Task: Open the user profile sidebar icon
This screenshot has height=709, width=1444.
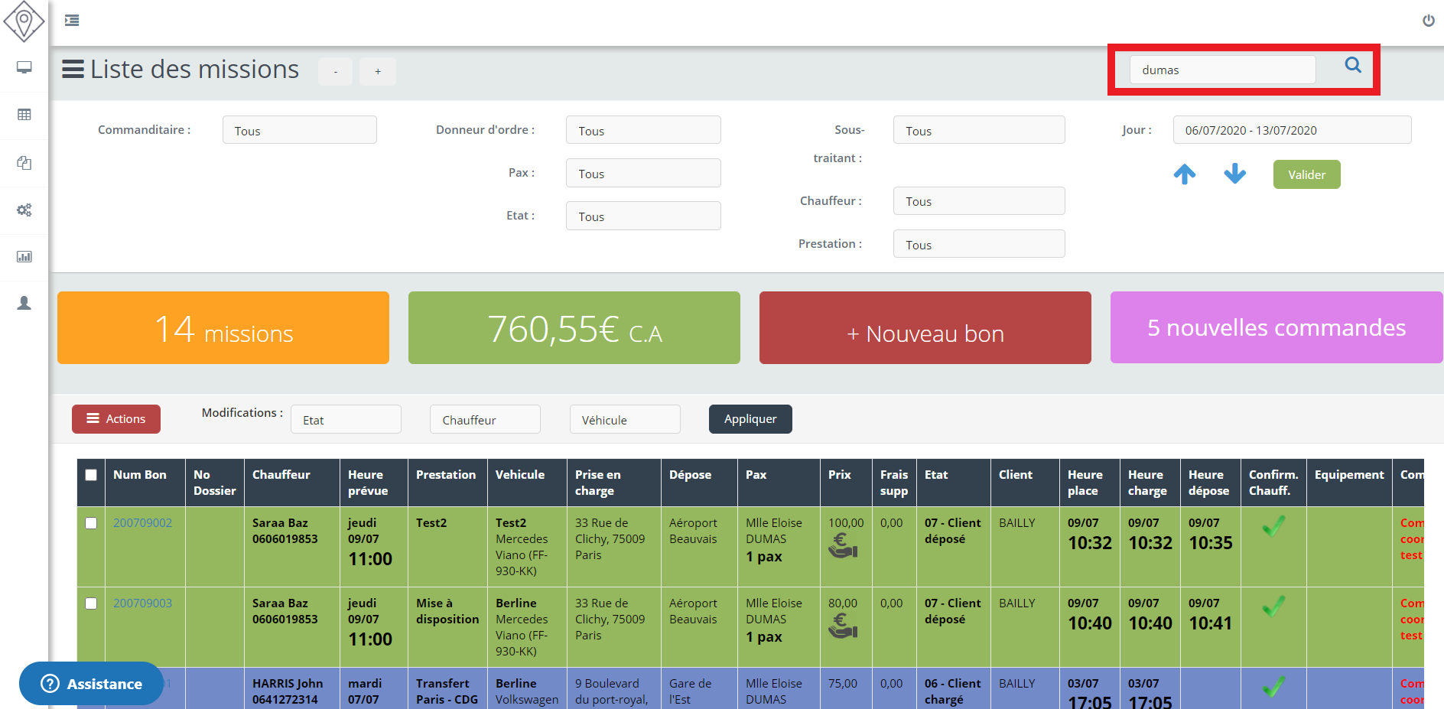Action: pos(24,304)
